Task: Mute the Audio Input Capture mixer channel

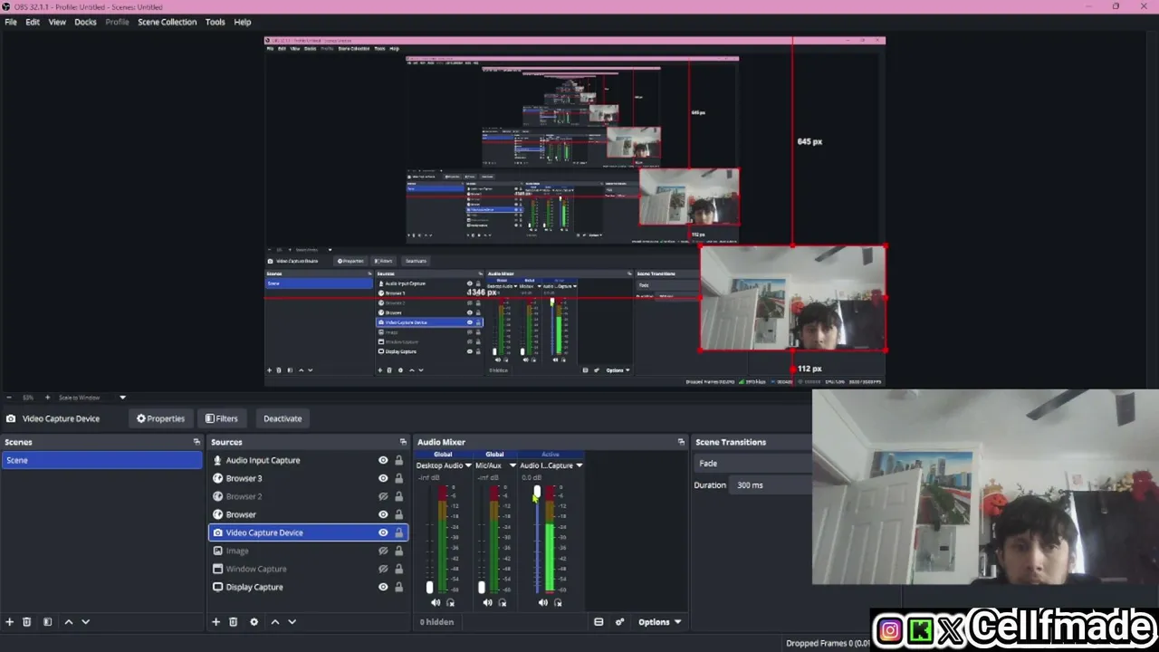Action: point(542,602)
